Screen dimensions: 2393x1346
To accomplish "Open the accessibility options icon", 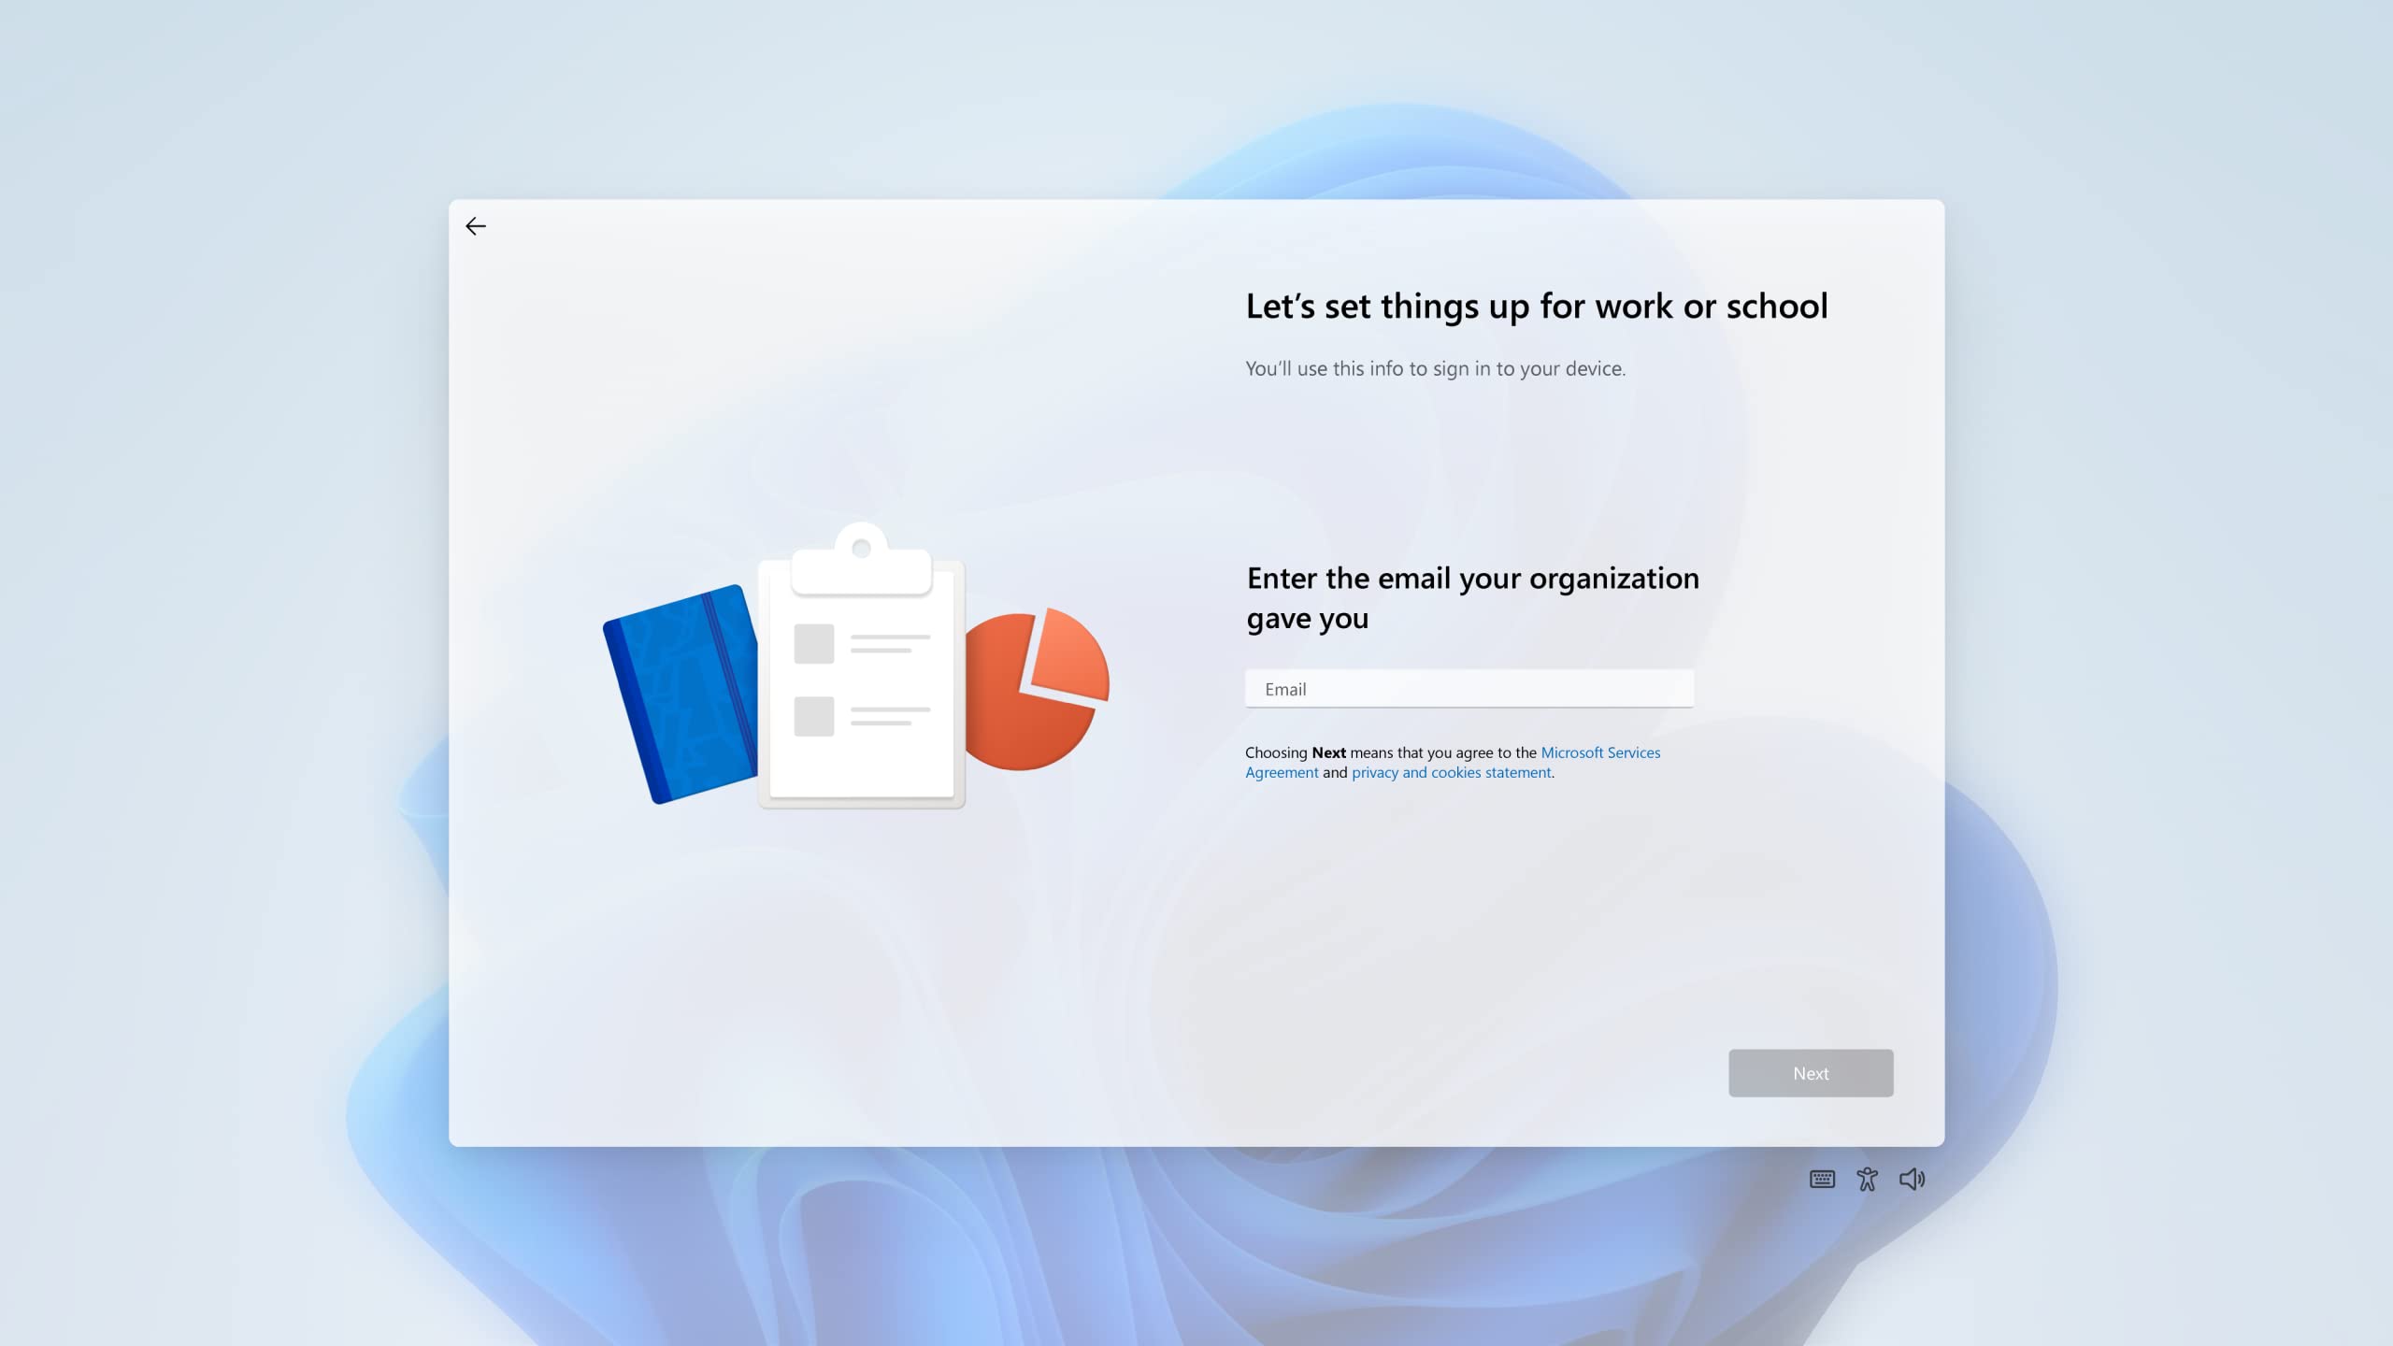I will (1867, 1180).
